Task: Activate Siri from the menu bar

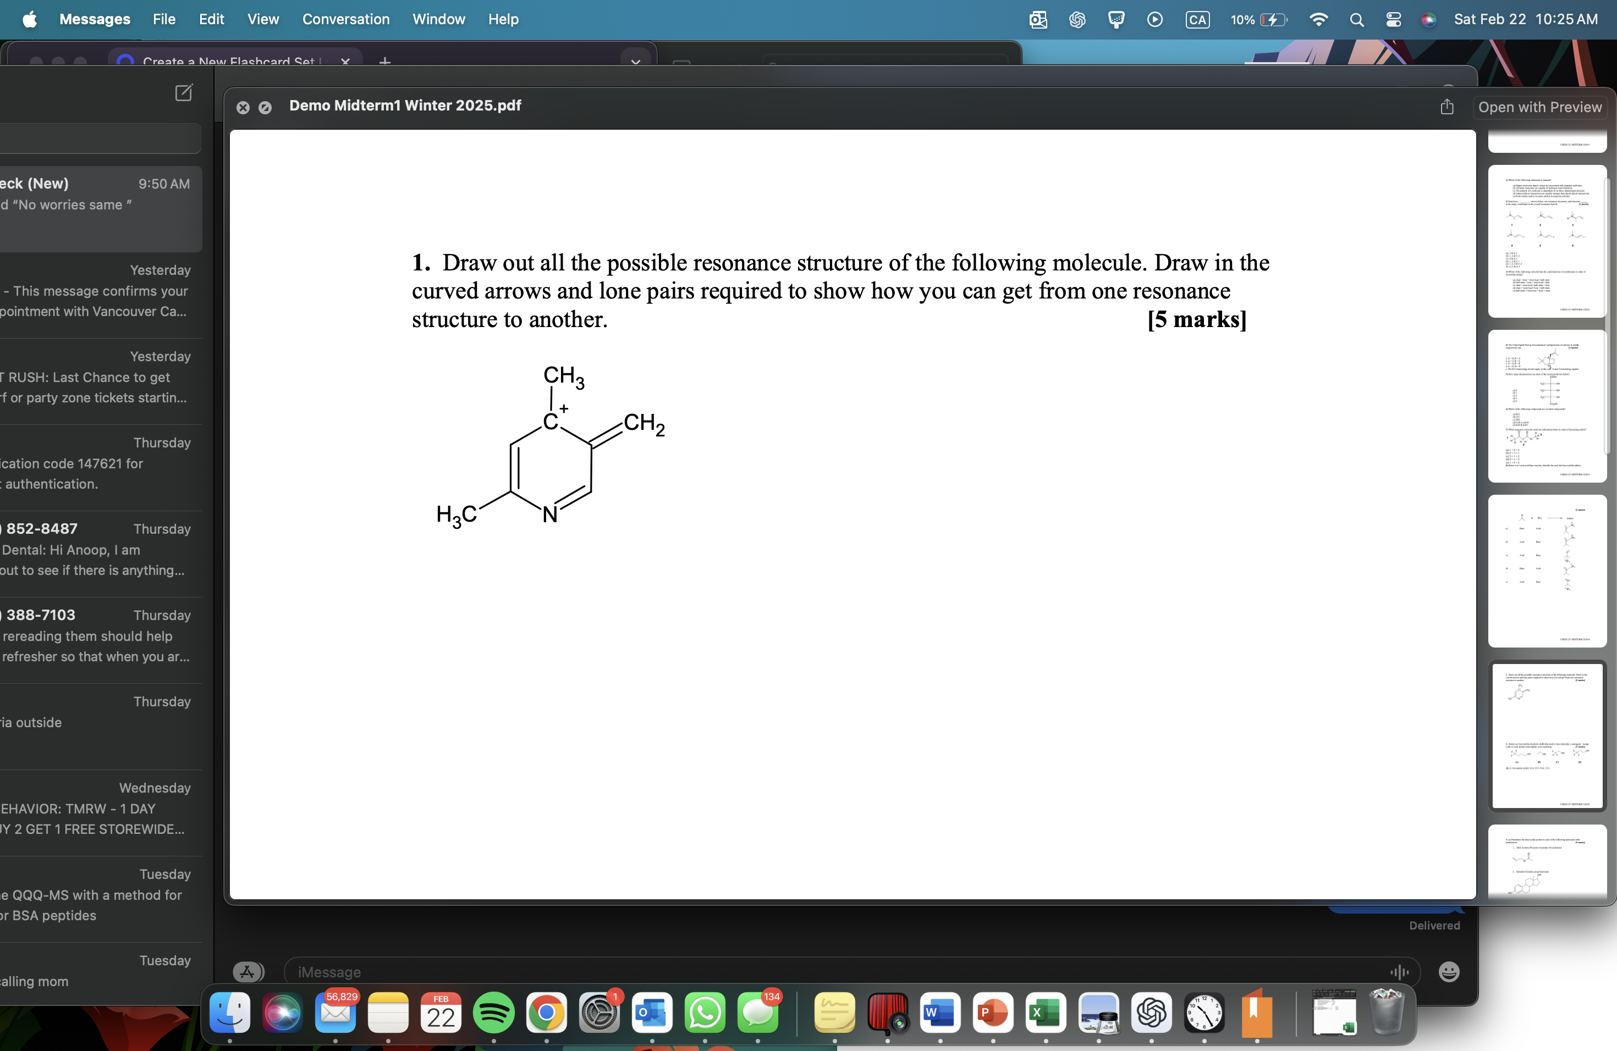Action: 1428,20
